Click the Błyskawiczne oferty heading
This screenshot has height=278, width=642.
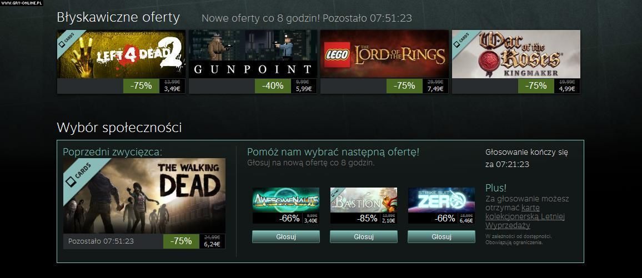[118, 17]
